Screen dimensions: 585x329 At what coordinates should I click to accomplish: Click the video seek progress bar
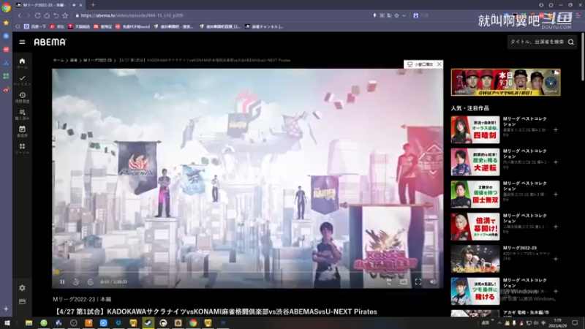pos(248,272)
